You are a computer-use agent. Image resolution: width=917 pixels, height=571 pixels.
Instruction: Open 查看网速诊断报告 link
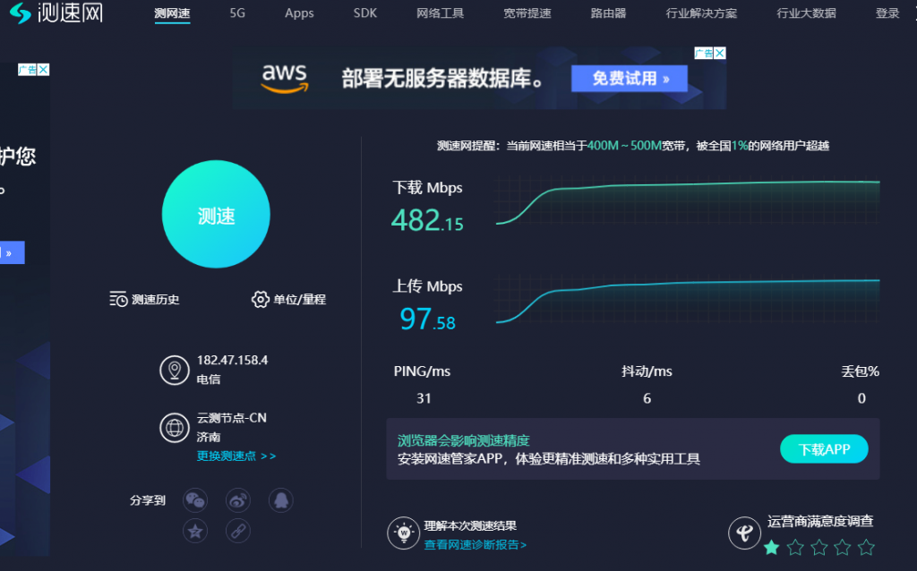click(476, 544)
